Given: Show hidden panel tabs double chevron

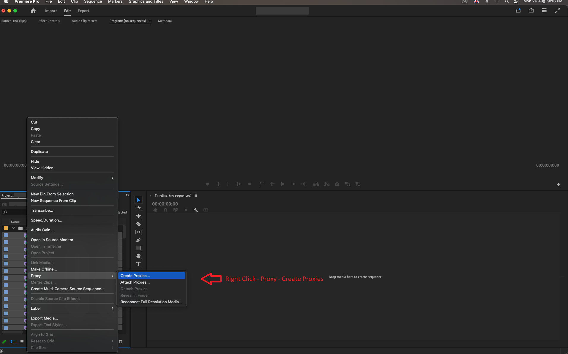Looking at the screenshot, I should pyautogui.click(x=127, y=195).
